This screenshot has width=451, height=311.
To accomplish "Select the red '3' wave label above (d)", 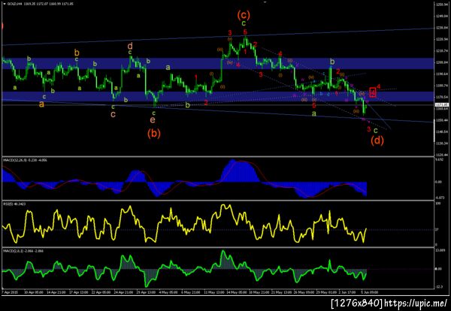I will click(369, 129).
